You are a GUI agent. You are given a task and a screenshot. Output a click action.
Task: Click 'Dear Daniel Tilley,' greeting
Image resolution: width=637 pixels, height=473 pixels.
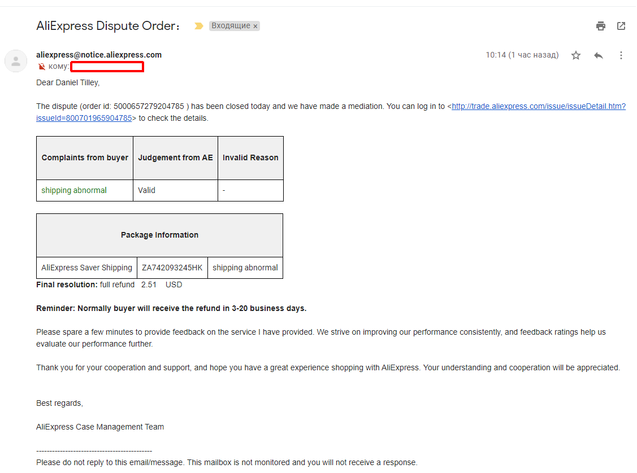(x=68, y=83)
